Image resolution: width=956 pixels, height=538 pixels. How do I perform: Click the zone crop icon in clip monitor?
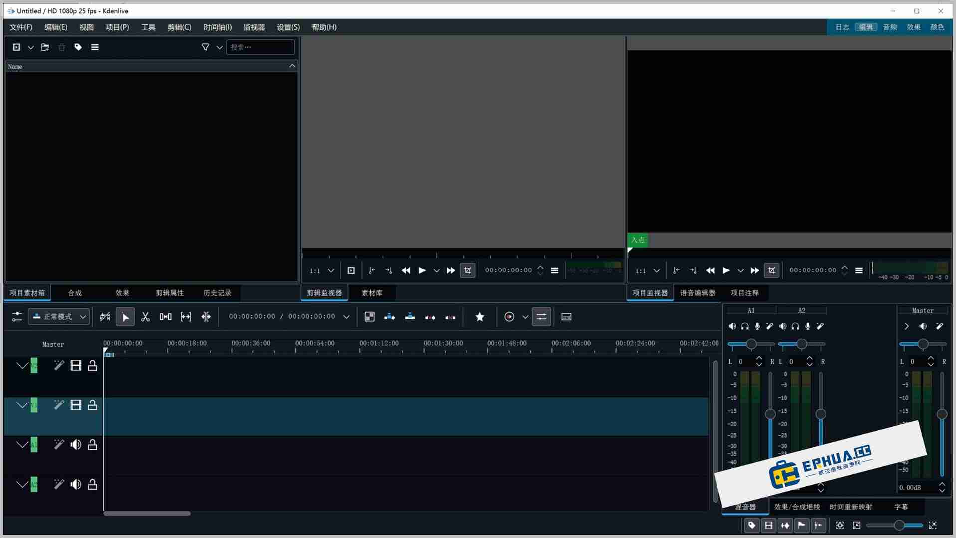[x=468, y=270]
